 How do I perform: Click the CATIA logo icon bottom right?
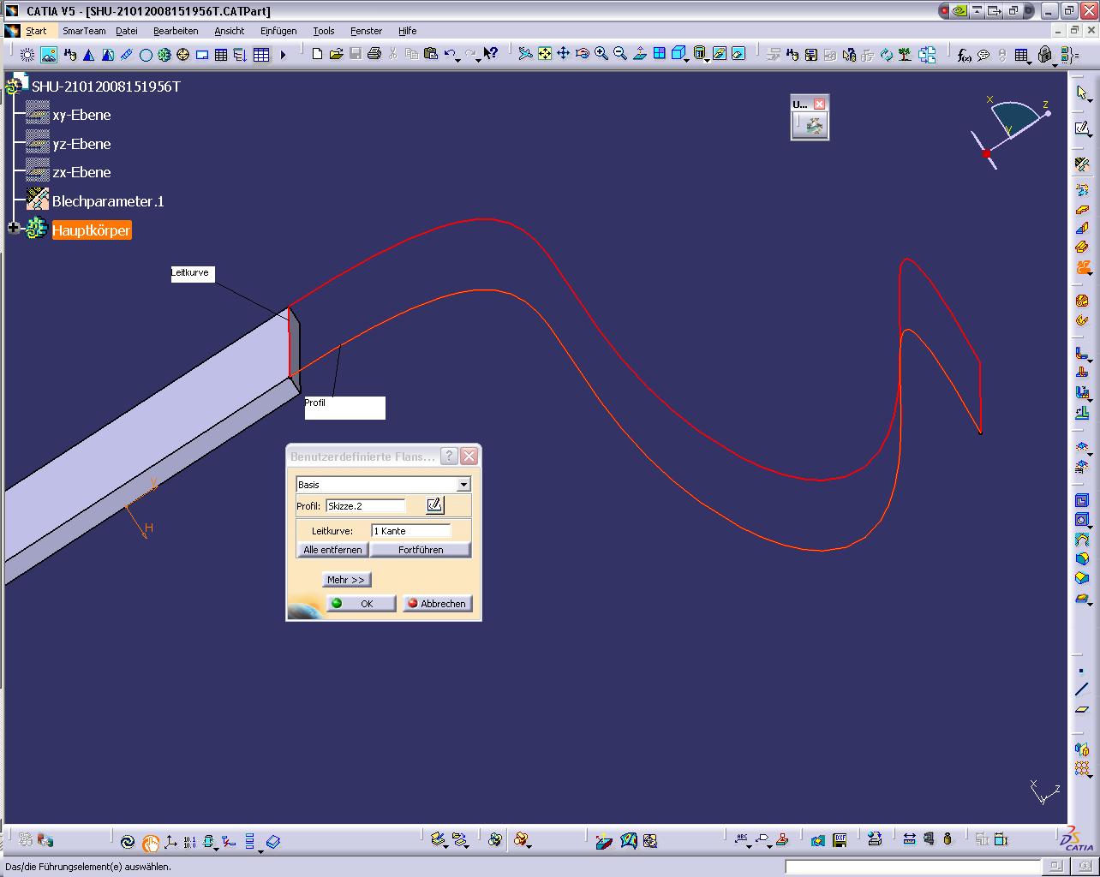point(1078,839)
